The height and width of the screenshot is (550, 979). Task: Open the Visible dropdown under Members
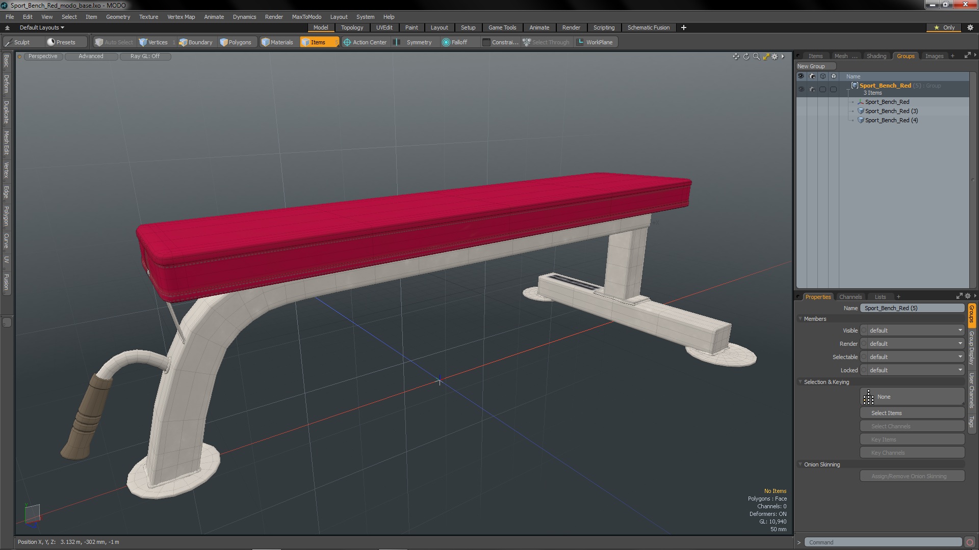(912, 331)
